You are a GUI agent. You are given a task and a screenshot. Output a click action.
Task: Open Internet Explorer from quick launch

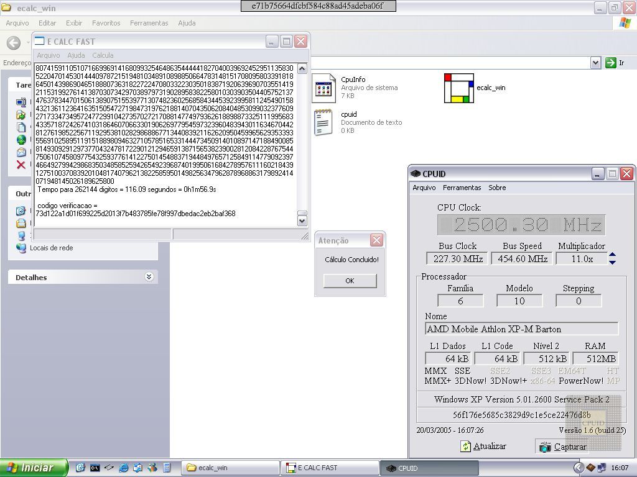pyautogui.click(x=124, y=468)
